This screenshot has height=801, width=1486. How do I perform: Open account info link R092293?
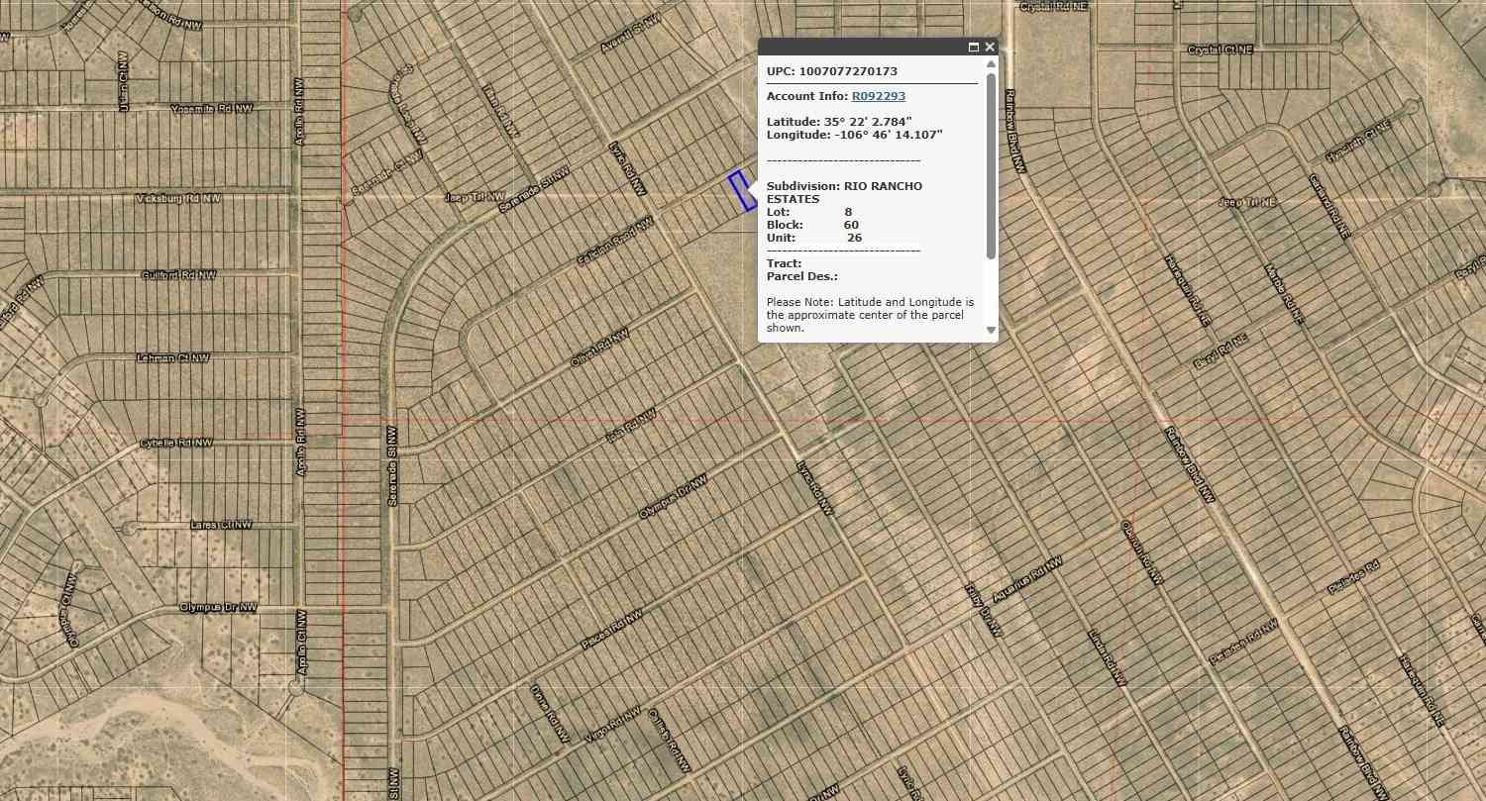pyautogui.click(x=879, y=96)
